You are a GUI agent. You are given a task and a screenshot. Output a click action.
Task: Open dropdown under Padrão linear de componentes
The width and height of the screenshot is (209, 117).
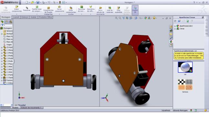coord(37,14)
